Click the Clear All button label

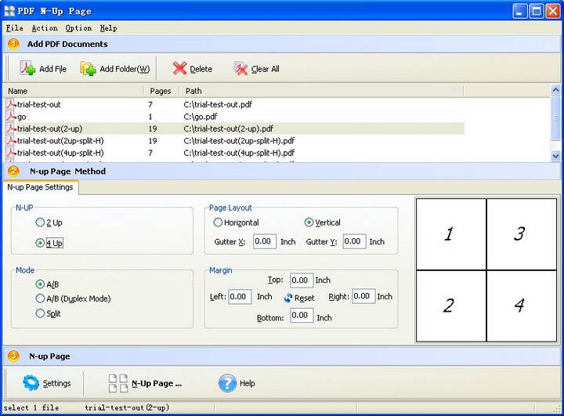265,69
